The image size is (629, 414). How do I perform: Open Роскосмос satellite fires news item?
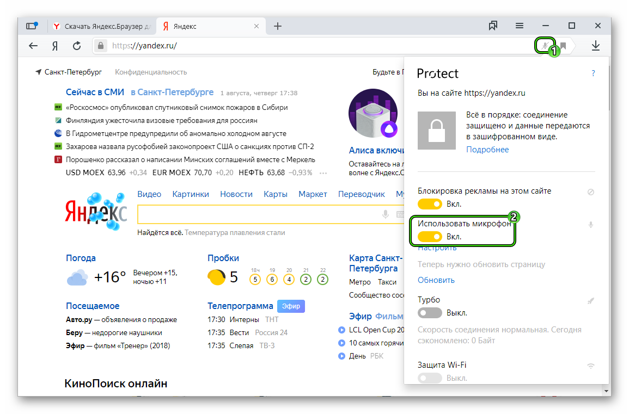click(x=176, y=107)
